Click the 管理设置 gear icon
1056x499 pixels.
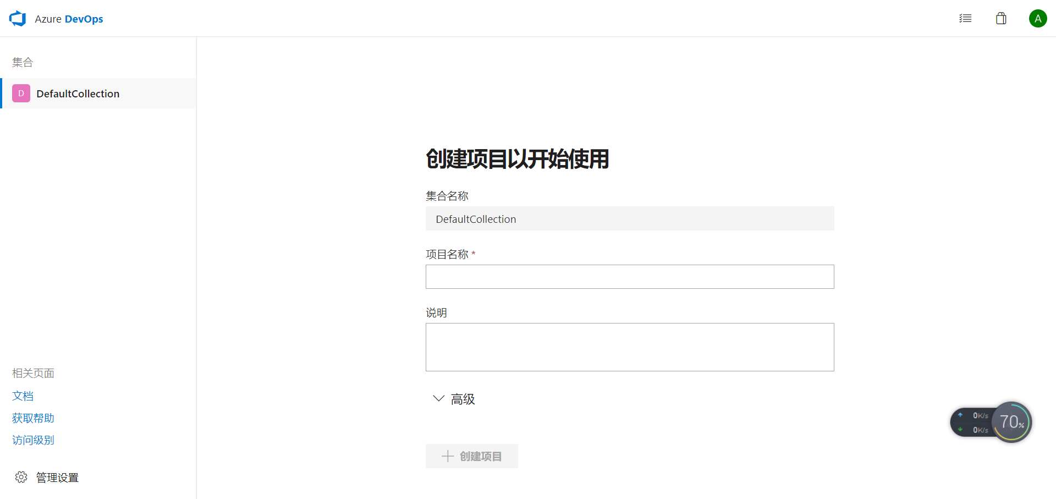[21, 477]
